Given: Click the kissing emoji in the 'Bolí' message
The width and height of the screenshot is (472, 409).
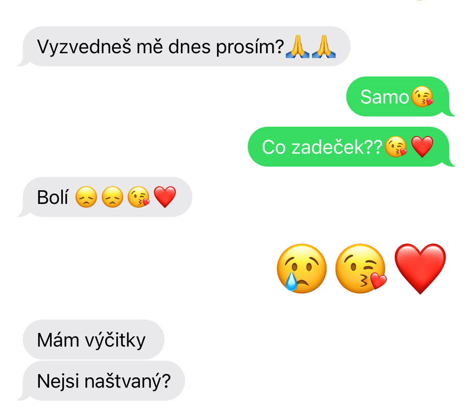Looking at the screenshot, I should coord(138,197).
